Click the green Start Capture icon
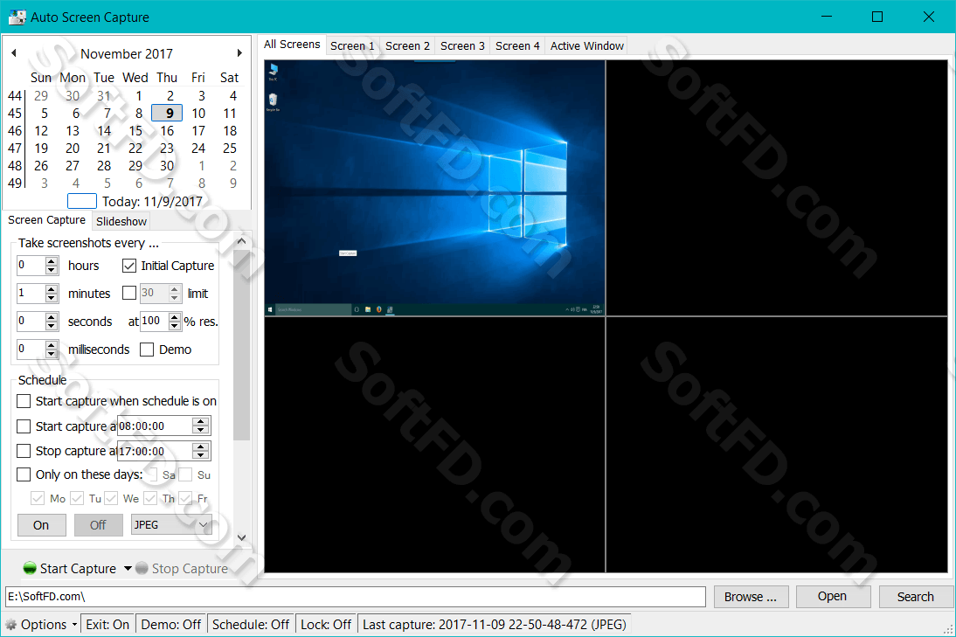 30,568
